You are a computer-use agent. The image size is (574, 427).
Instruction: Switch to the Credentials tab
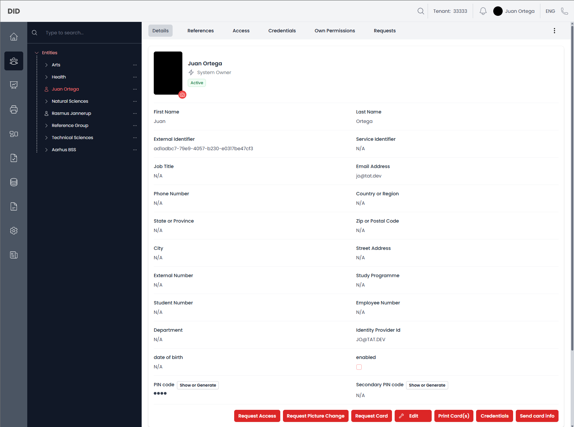[282, 31]
